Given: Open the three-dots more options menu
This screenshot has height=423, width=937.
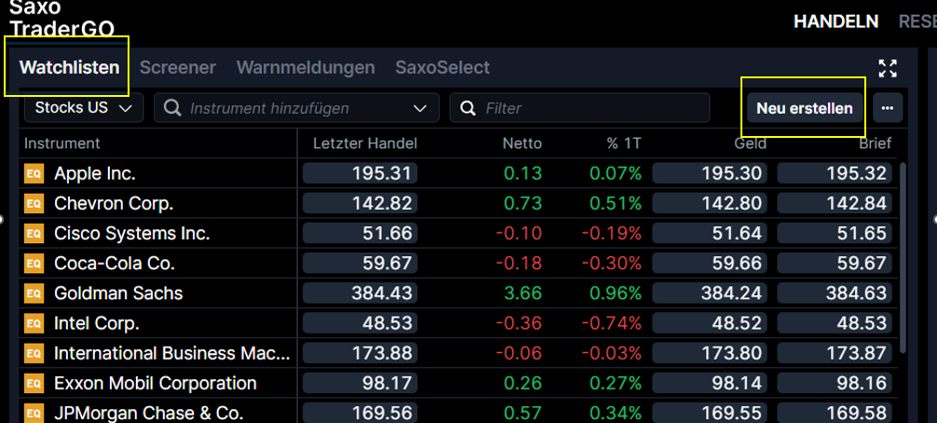Looking at the screenshot, I should tap(887, 108).
